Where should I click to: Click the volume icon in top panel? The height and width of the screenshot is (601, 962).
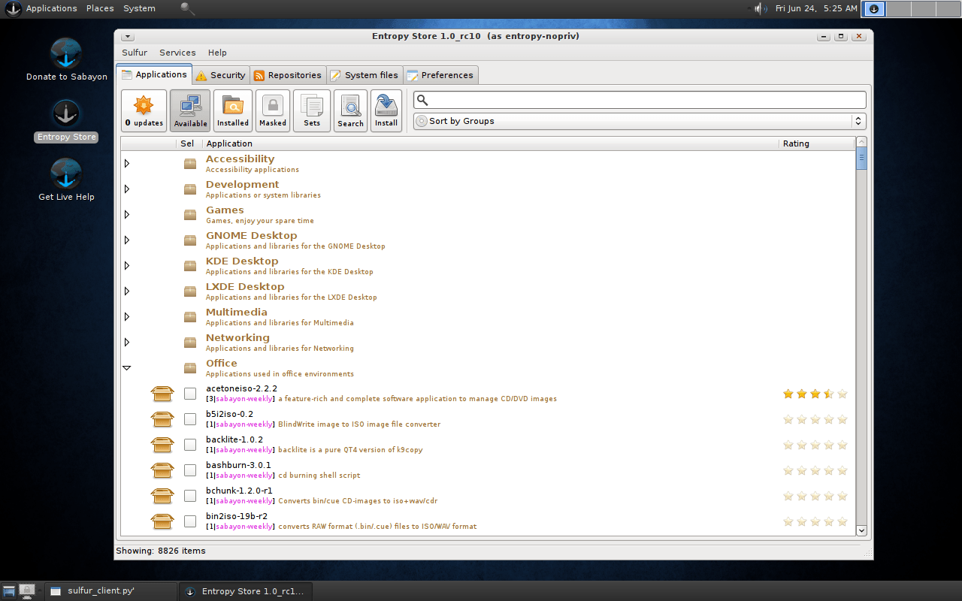pos(760,8)
